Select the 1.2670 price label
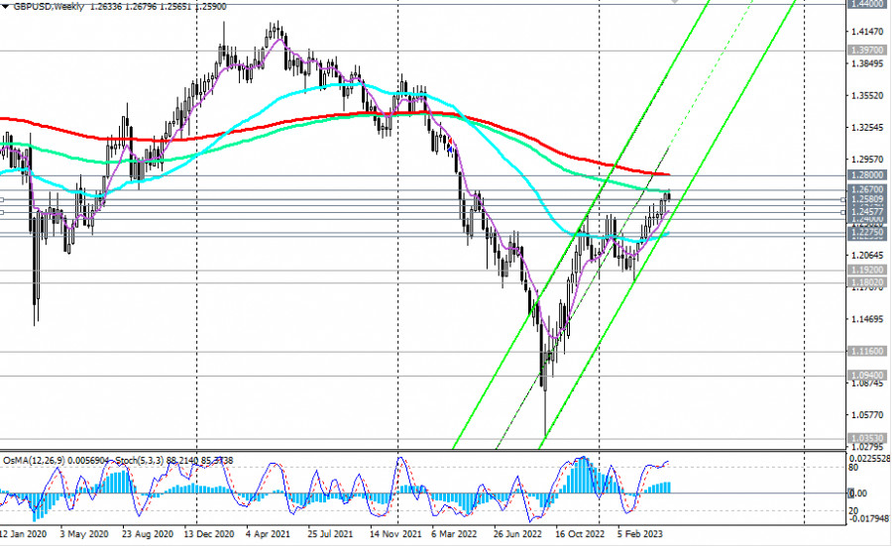Image resolution: width=892 pixels, height=546 pixels. (867, 188)
